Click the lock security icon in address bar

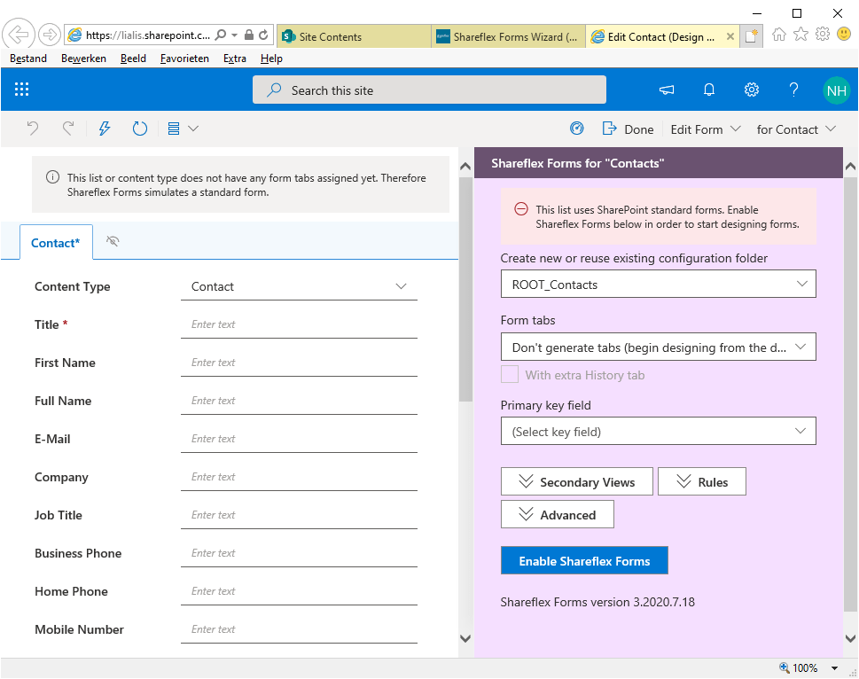pyautogui.click(x=249, y=35)
